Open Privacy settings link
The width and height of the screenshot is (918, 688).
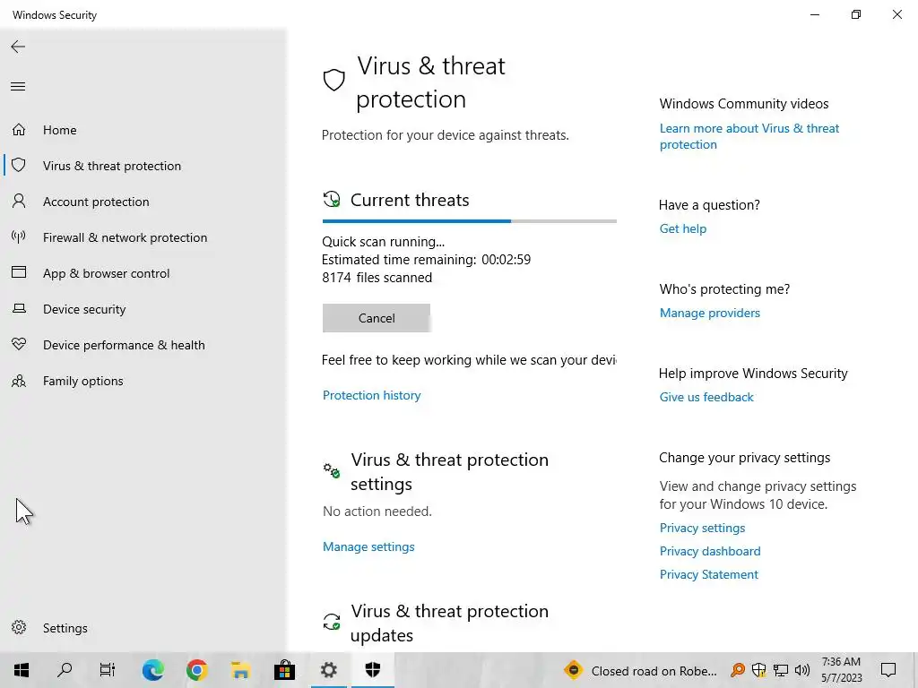(703, 528)
